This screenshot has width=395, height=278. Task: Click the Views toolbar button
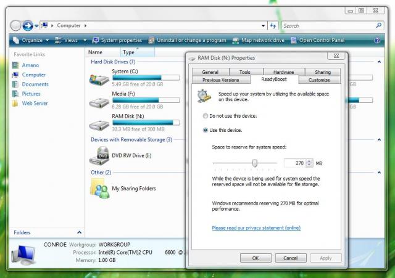[x=66, y=40]
